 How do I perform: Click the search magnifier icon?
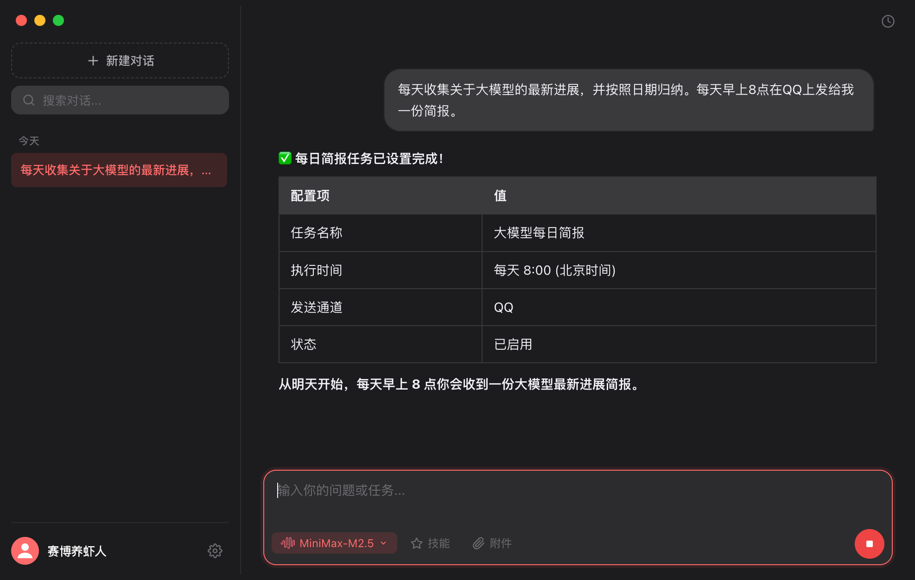point(29,100)
